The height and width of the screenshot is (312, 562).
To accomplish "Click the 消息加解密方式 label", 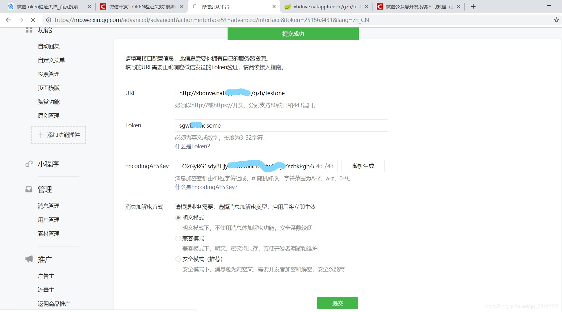I will coord(144,207).
